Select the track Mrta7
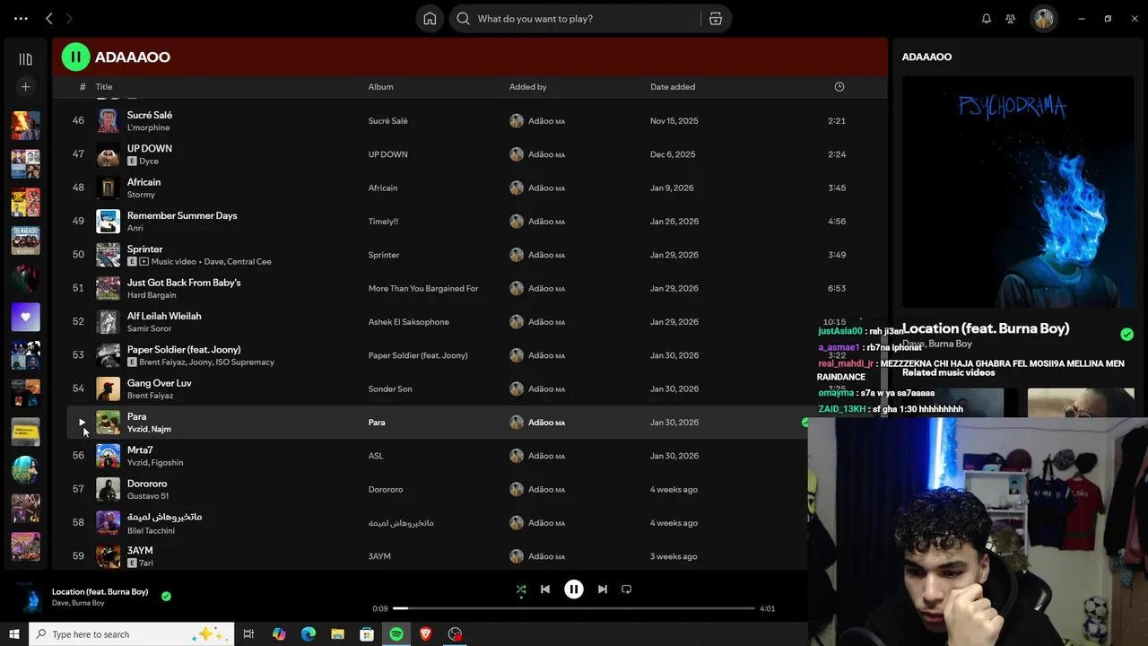The image size is (1148, 646). point(140,450)
